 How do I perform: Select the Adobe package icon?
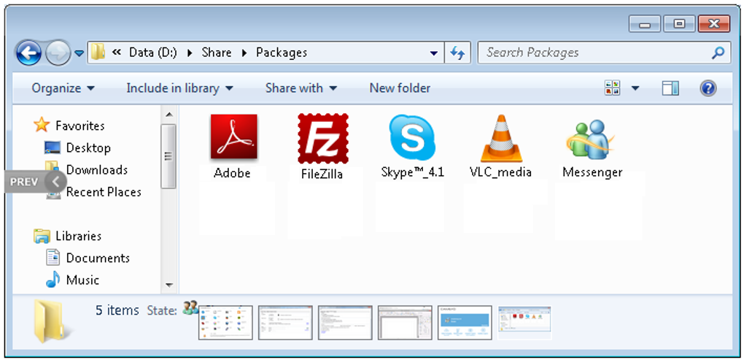233,137
